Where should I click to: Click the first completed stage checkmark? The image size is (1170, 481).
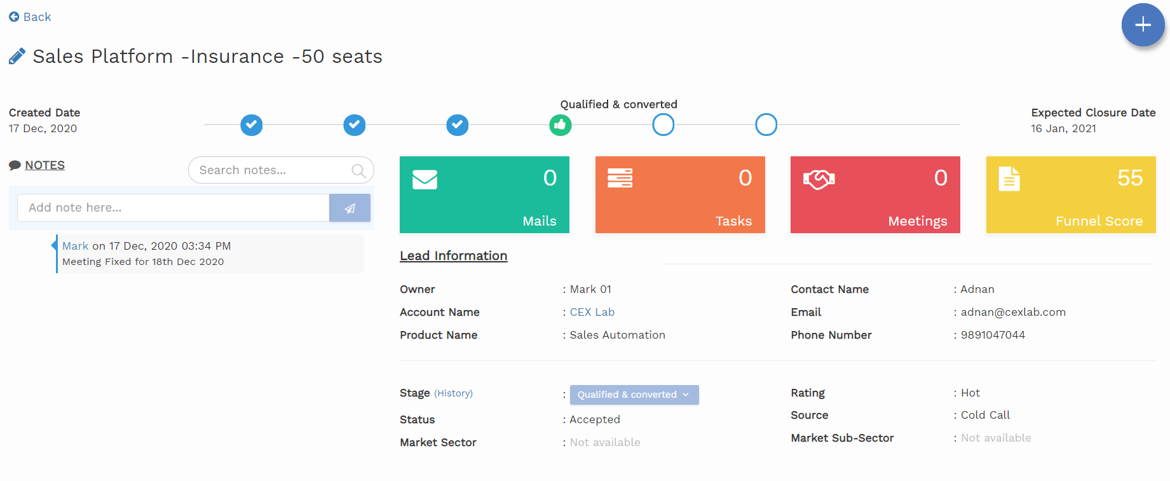click(252, 125)
